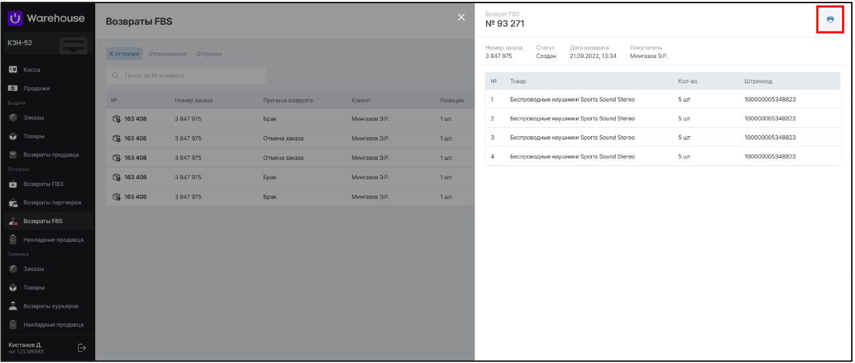Click Возвраты партнеров sidebar icon
This screenshot has height=363, width=855.
click(13, 203)
